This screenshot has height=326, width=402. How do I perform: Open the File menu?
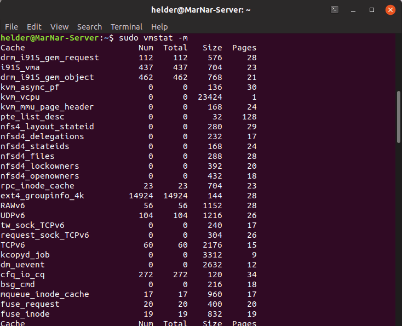pyautogui.click(x=12, y=27)
